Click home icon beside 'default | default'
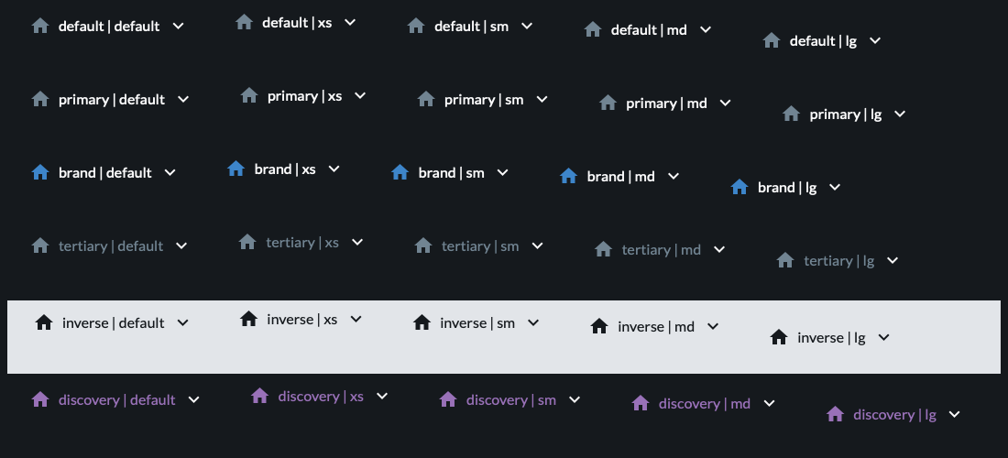 point(40,26)
